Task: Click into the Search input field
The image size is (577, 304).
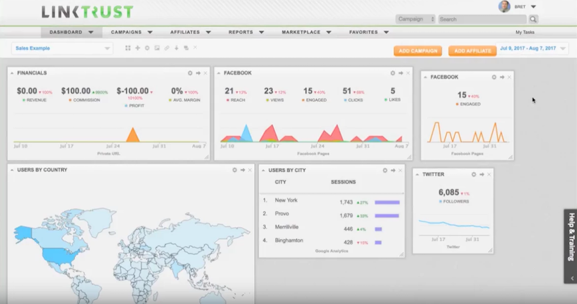Action: [x=482, y=19]
